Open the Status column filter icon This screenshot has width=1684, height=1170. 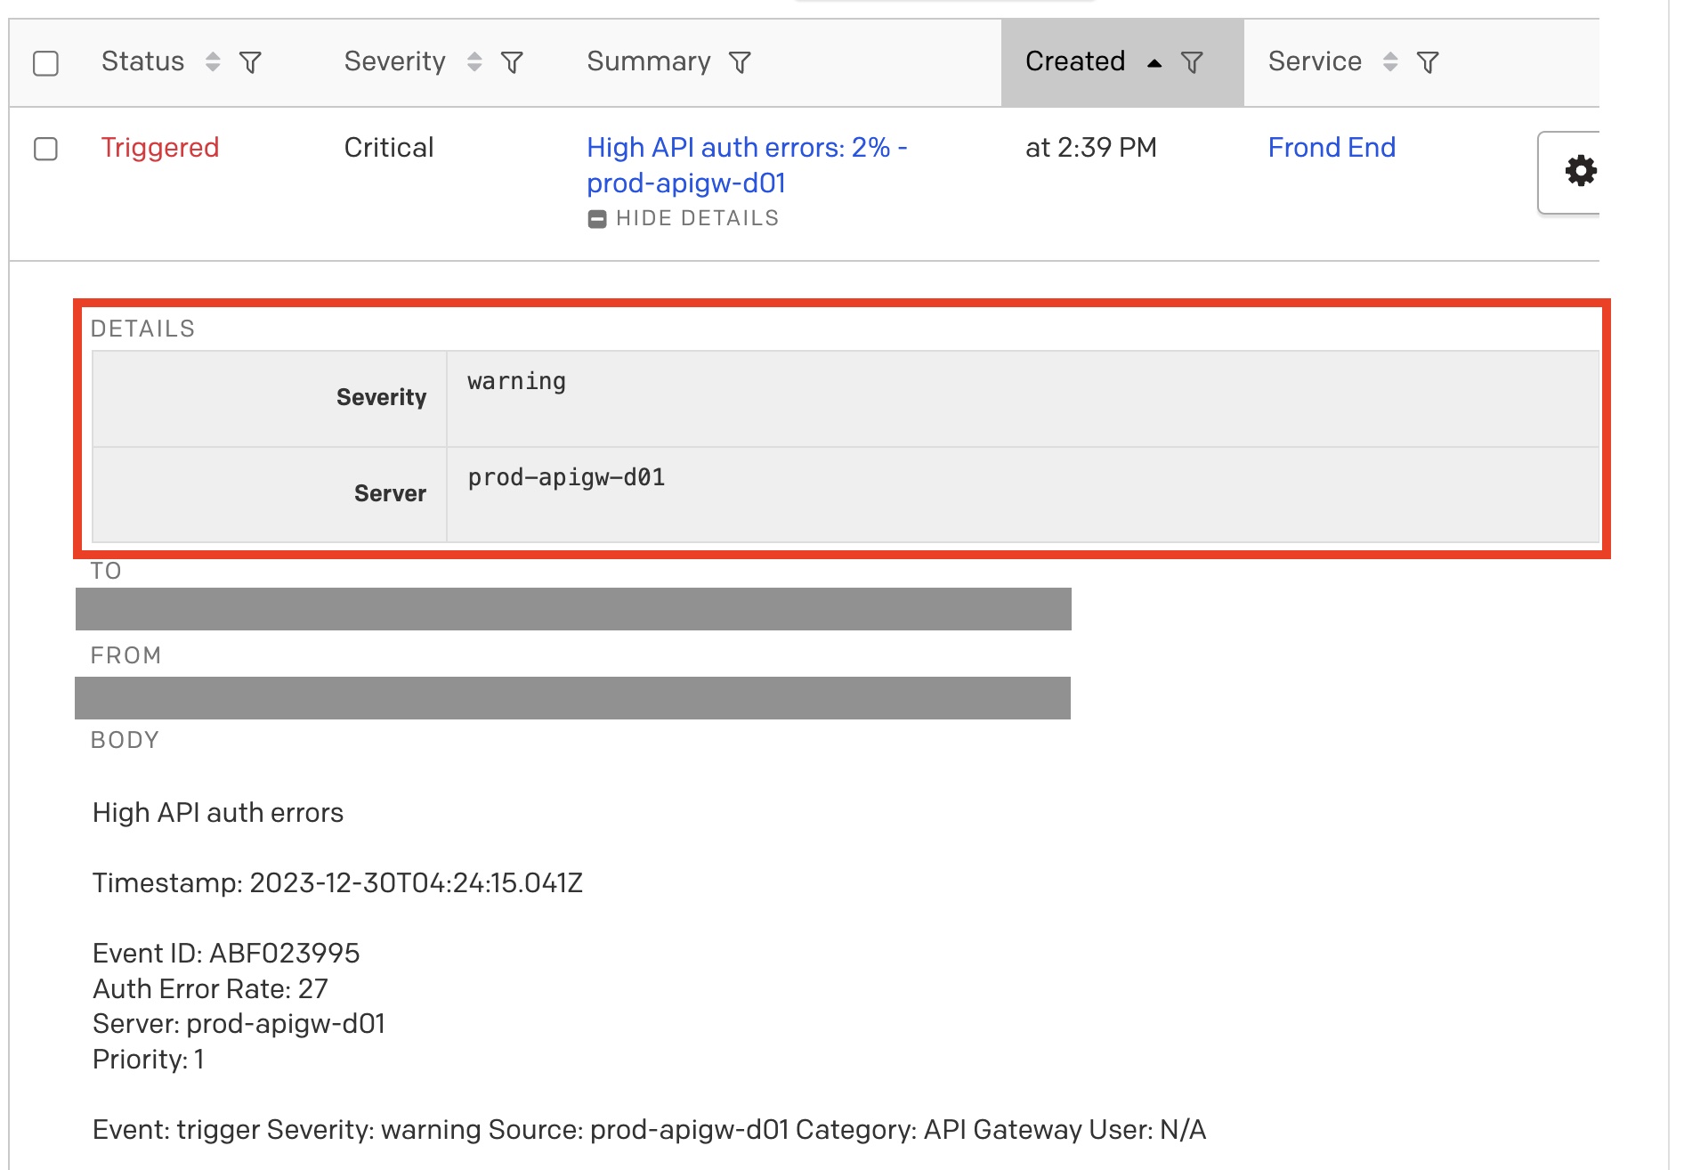point(250,62)
